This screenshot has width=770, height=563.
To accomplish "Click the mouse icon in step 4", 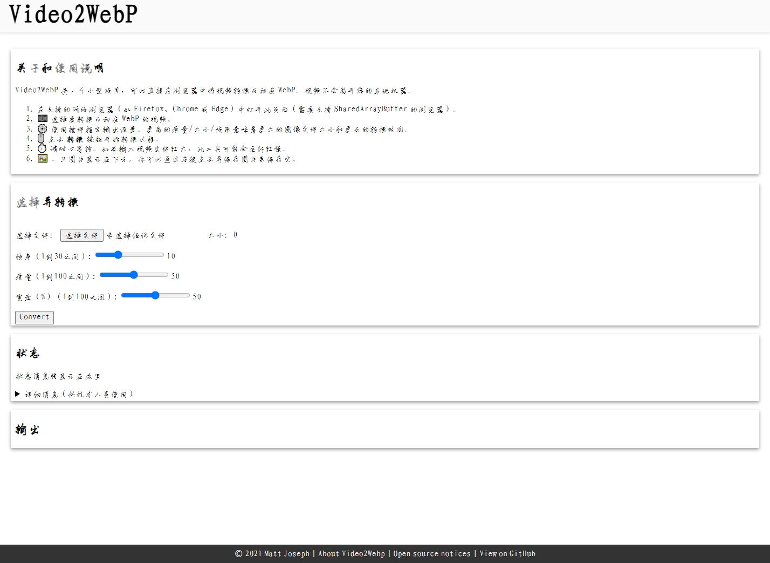I will 41,138.
